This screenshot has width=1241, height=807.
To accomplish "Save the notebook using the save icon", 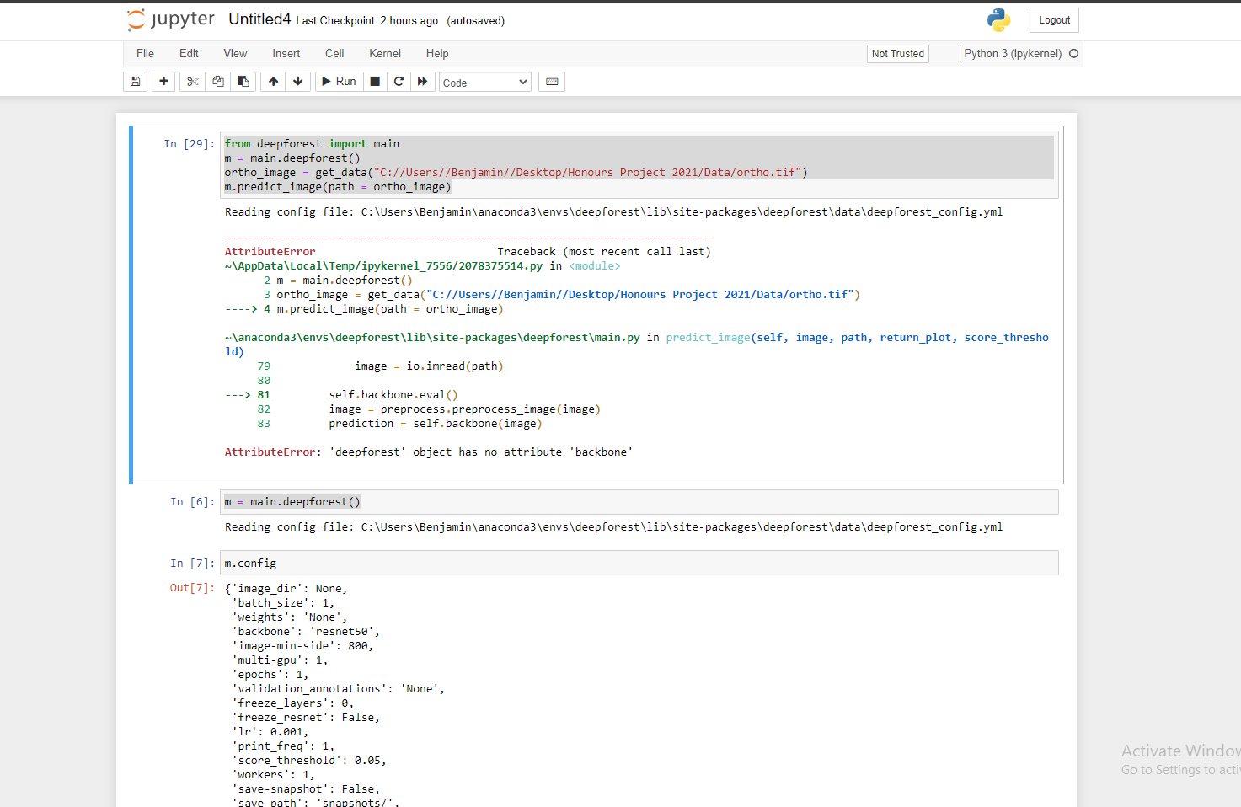I will click(x=135, y=81).
